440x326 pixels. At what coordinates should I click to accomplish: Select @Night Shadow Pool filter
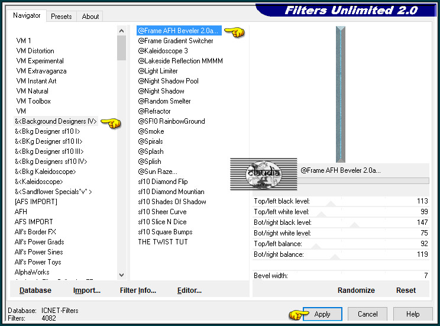(168, 81)
